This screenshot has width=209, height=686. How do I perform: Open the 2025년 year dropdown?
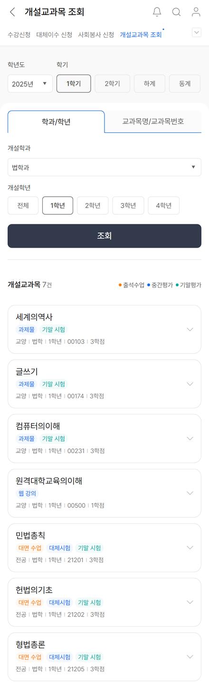[x=30, y=83]
